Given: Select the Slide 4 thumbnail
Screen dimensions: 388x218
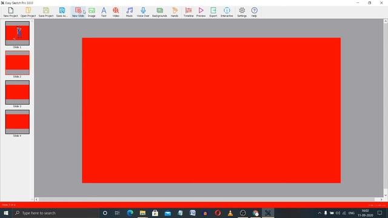Looking at the screenshot, I should pyautogui.click(x=18, y=122).
